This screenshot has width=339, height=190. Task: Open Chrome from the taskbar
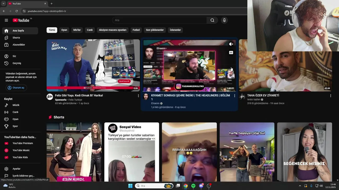[x=186, y=186]
